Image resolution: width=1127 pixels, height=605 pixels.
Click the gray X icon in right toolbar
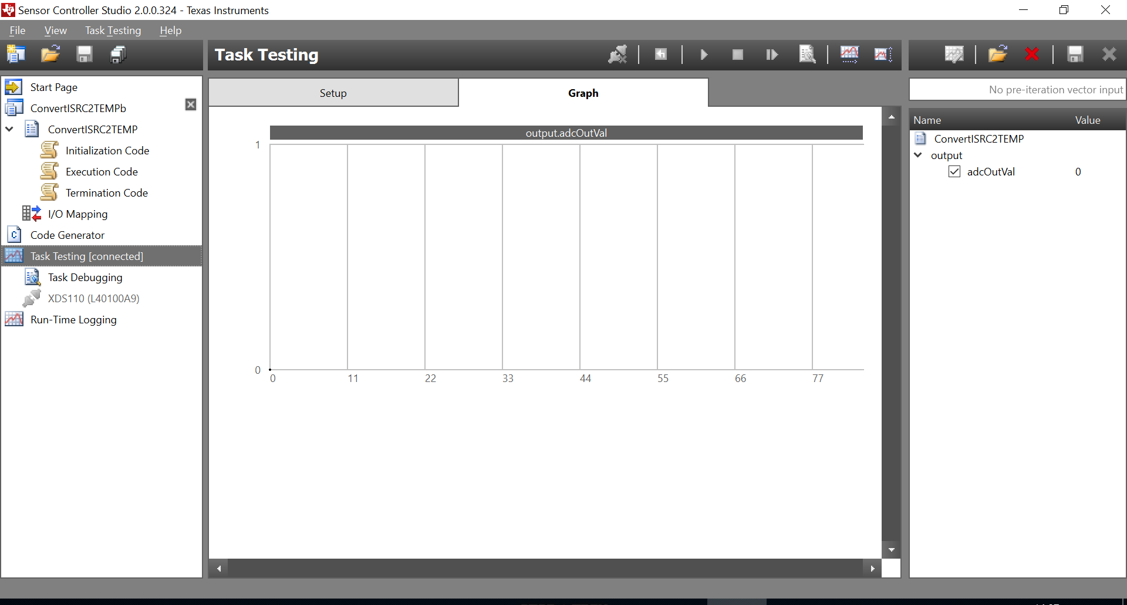(x=1109, y=55)
